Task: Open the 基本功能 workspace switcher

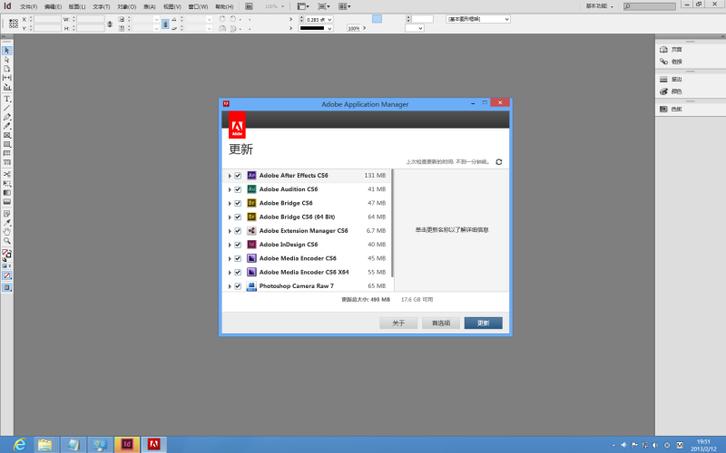Action: [x=600, y=6]
